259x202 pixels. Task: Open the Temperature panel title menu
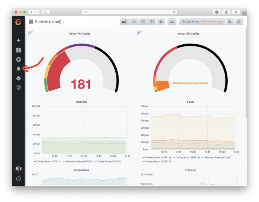click(x=81, y=170)
